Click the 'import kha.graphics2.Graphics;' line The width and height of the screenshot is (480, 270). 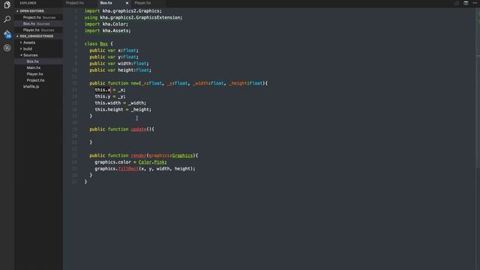pyautogui.click(x=123, y=11)
